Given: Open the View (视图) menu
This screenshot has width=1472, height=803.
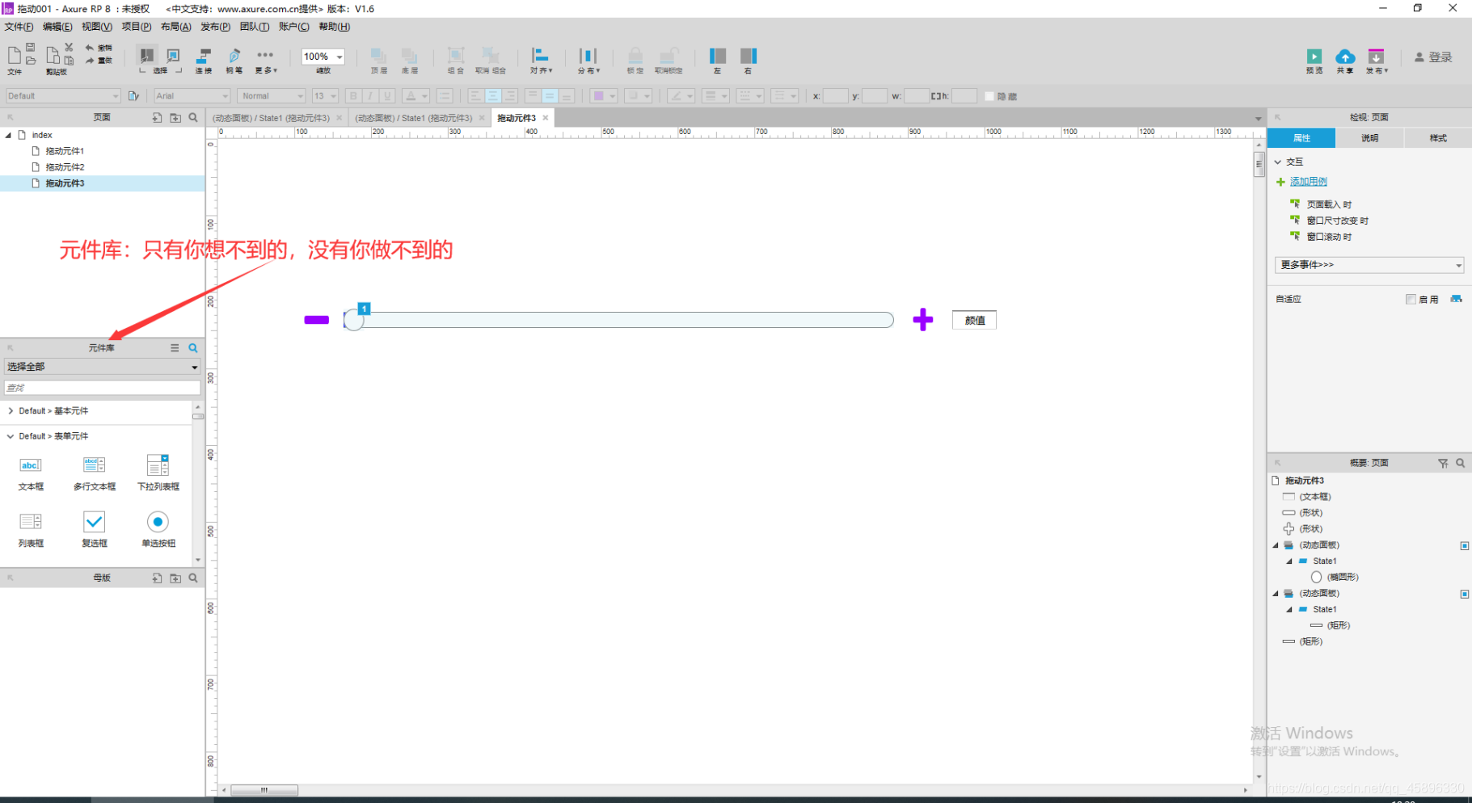Looking at the screenshot, I should coord(97,27).
